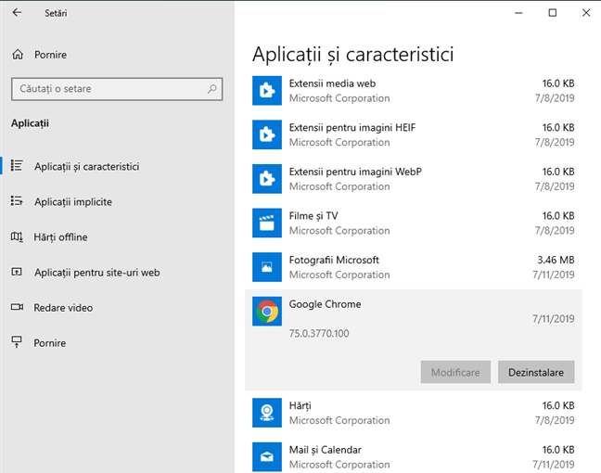Focus the Căutați o setare search box
Viewport: 601px width, 473px height.
(107, 89)
